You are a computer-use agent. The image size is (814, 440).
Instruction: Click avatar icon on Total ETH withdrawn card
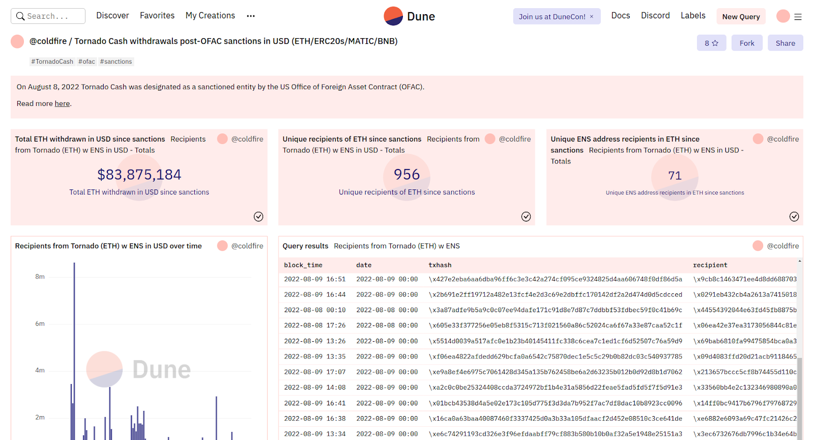(222, 139)
